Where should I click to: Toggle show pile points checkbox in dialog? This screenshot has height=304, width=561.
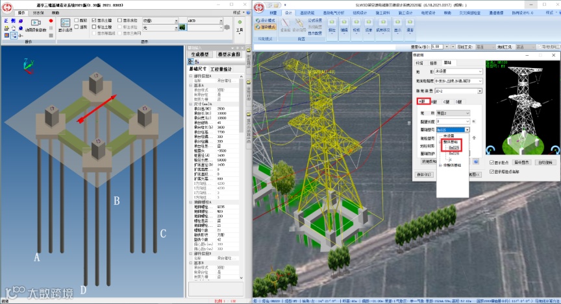click(x=492, y=162)
